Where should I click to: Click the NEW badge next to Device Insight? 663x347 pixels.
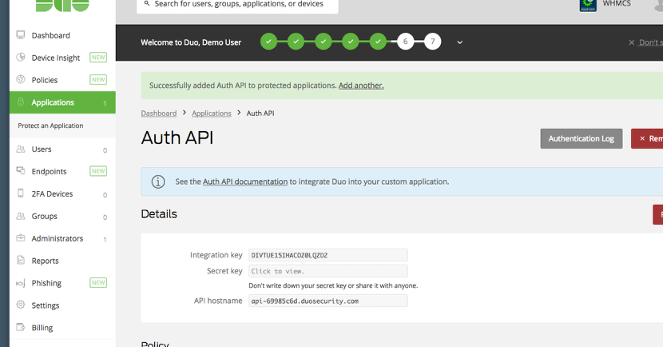pyautogui.click(x=98, y=58)
